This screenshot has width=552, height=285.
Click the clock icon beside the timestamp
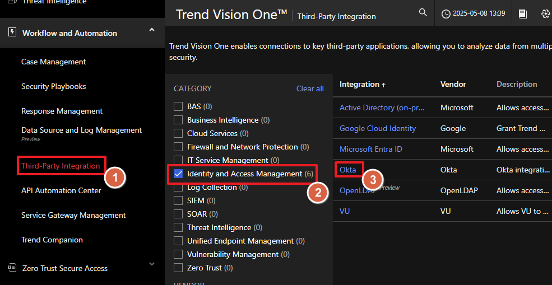point(446,14)
